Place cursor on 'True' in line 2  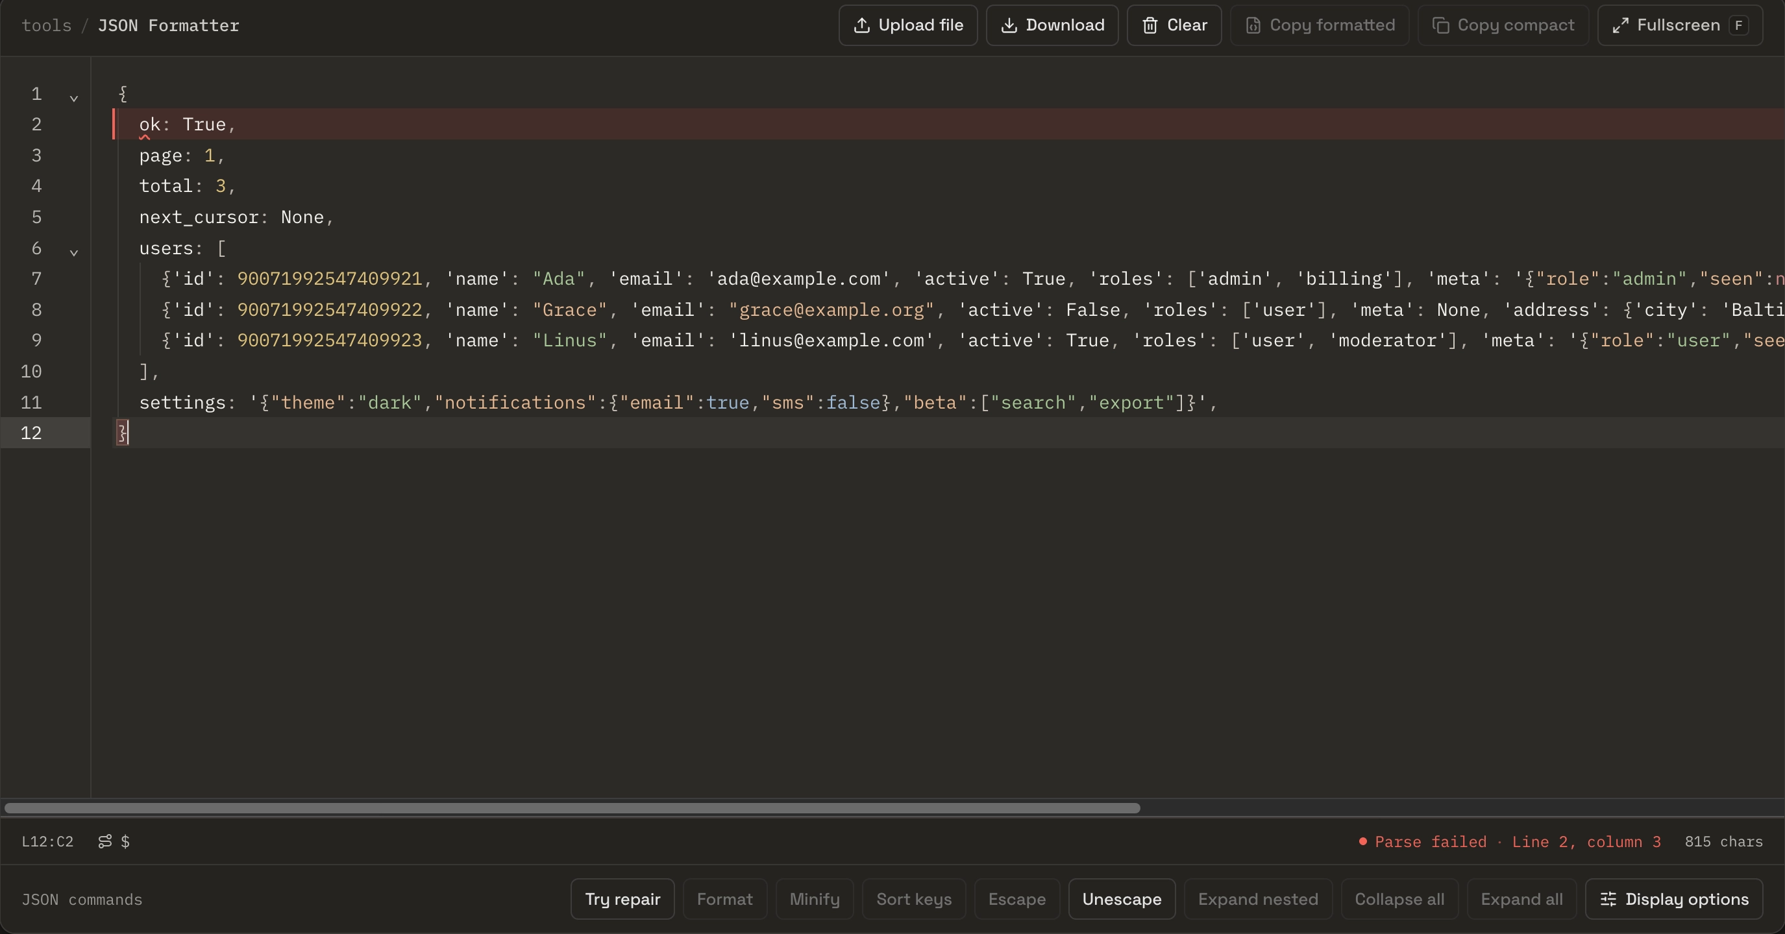pos(204,125)
